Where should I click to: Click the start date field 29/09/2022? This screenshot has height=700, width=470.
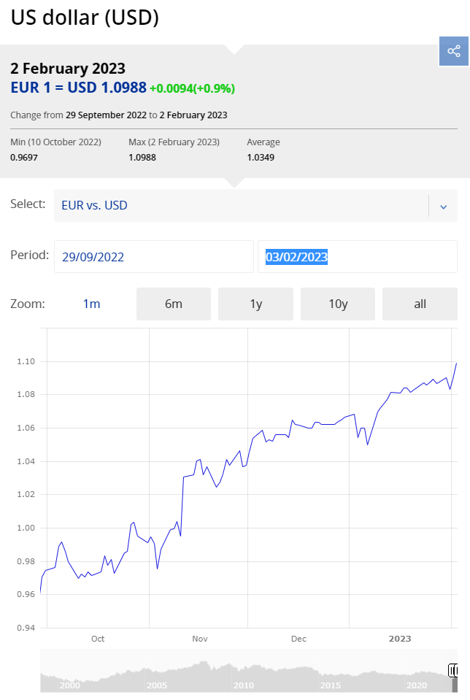[153, 257]
